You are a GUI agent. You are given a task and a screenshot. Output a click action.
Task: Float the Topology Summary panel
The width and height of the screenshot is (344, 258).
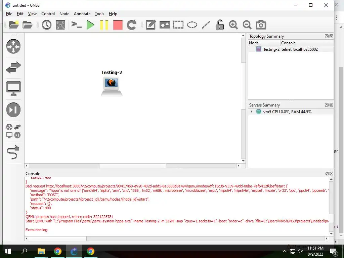pyautogui.click(x=327, y=36)
